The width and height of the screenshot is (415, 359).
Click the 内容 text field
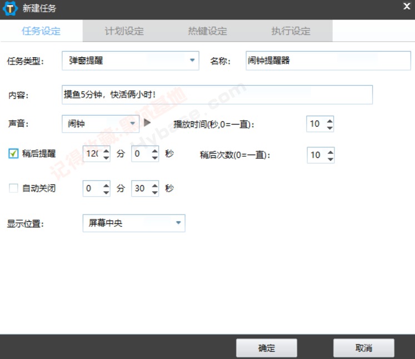[x=217, y=94]
